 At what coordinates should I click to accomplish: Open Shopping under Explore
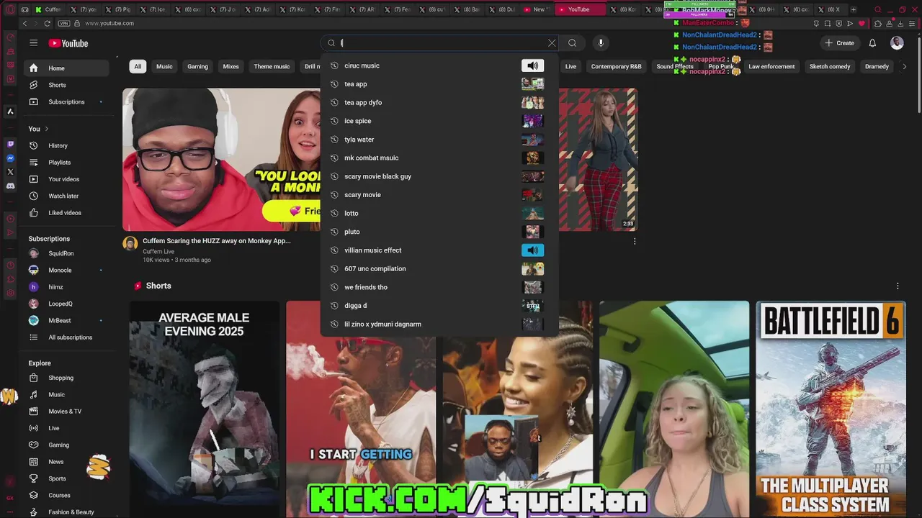point(65,378)
